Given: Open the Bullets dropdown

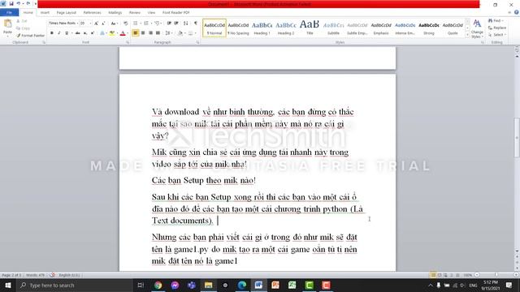Looking at the screenshot, I should click(140, 24).
